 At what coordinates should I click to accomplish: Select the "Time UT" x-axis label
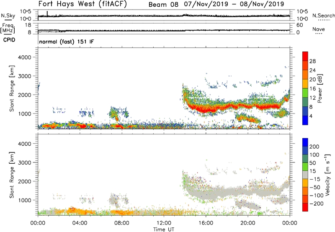pos(164,229)
